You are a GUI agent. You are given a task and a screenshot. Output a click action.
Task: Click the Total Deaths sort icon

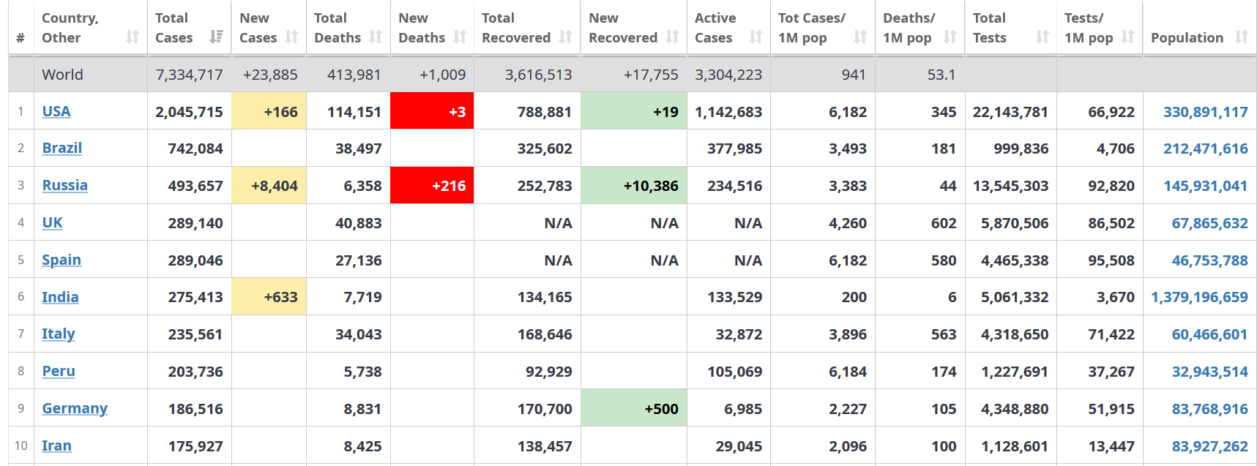[376, 37]
